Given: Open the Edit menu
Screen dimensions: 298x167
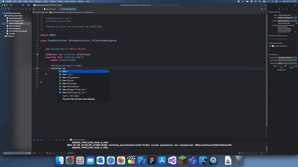Looking at the screenshot, I should click(20, 1).
